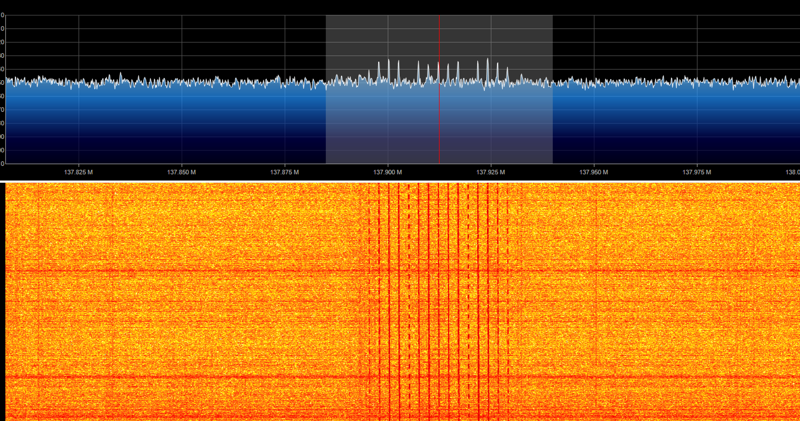Click the 137.850 M frequency axis label
800x421 pixels.
181,172
